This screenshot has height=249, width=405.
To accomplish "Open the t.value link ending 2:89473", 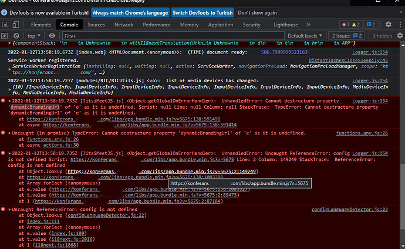I will pos(144,195).
